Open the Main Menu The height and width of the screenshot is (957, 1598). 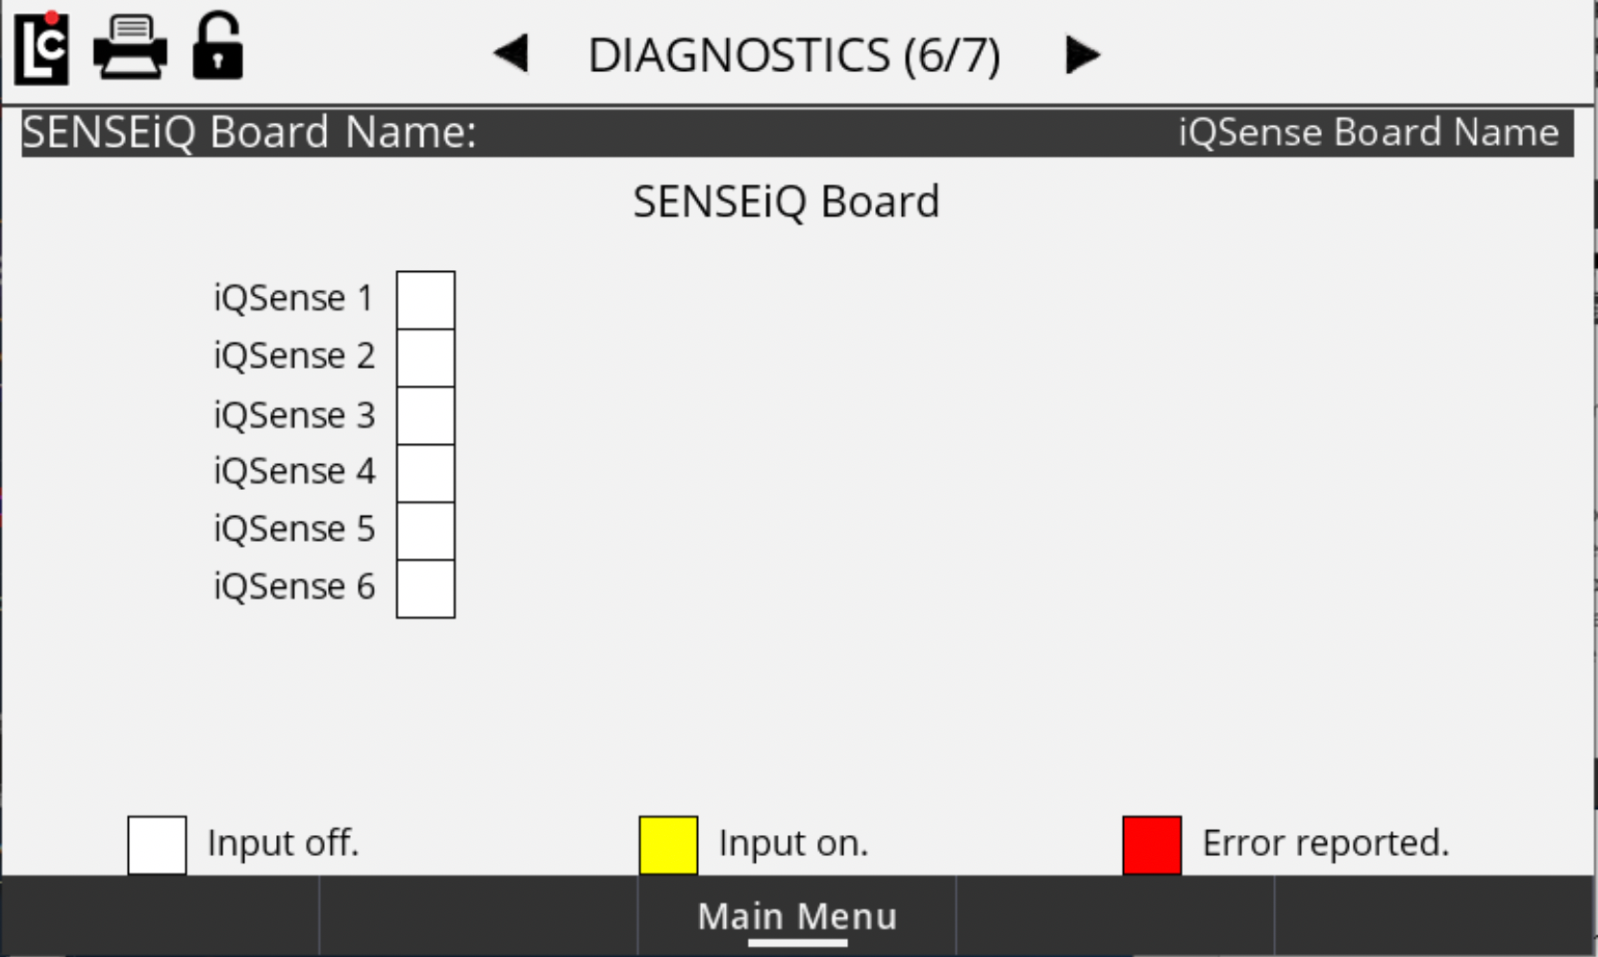(x=797, y=917)
